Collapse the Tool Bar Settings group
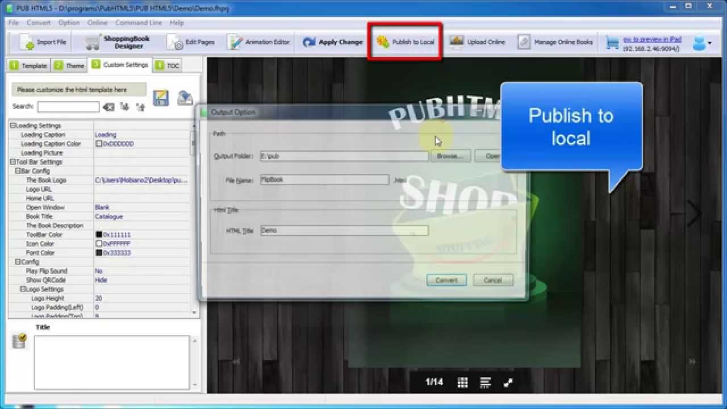 click(x=13, y=162)
